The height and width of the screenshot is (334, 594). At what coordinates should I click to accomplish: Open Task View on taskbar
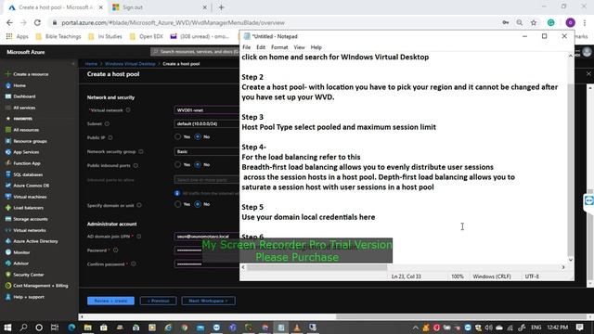(55, 328)
